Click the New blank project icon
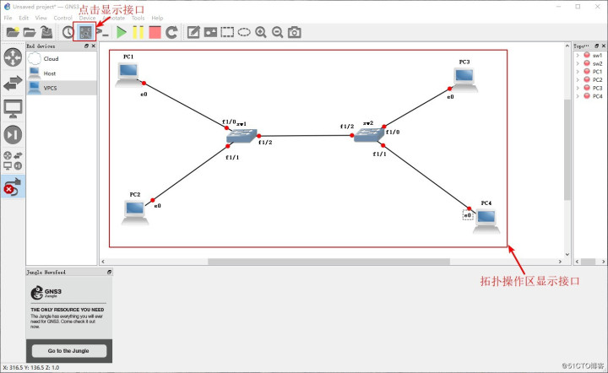The height and width of the screenshot is (373, 608). 13,32
